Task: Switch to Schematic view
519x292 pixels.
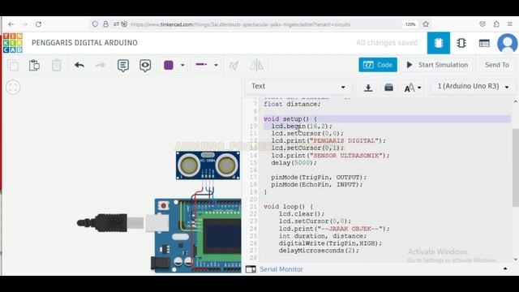Action: tap(461, 43)
